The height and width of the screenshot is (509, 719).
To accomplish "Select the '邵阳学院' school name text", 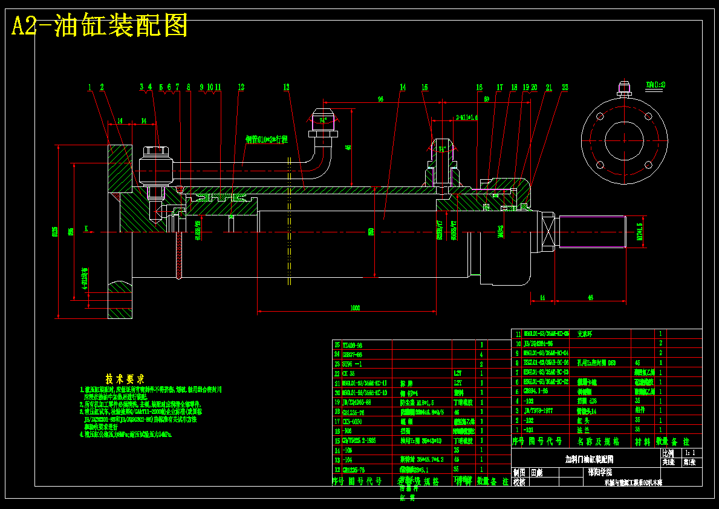I will coord(600,472).
